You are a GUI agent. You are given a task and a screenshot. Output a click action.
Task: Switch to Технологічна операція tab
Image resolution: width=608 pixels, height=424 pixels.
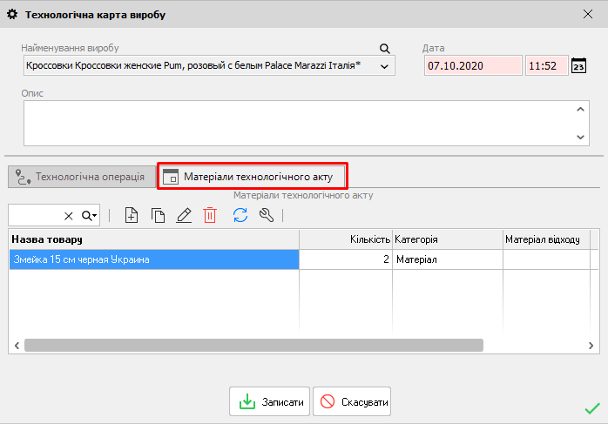80,177
